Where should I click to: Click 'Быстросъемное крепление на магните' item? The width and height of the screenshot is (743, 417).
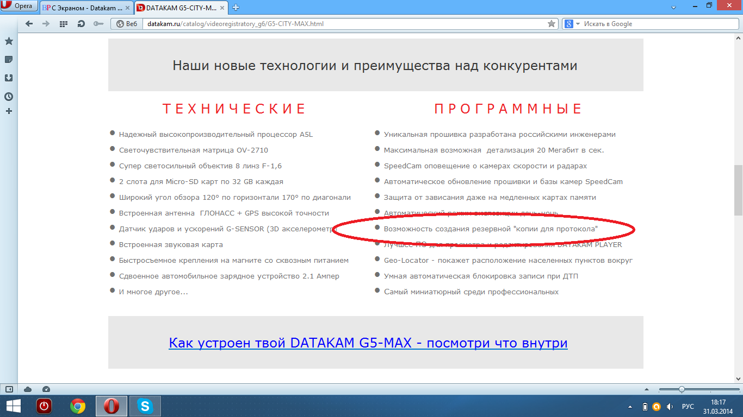click(234, 260)
